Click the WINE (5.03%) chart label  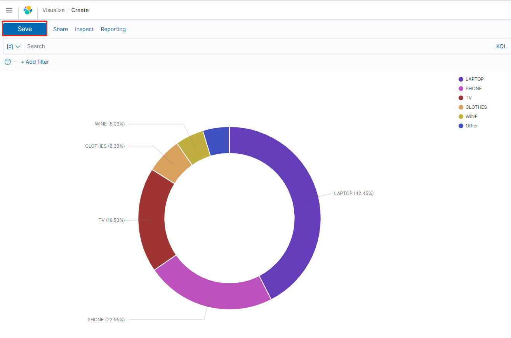[110, 124]
